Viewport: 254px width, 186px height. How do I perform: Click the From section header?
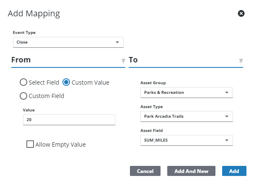[21, 60]
